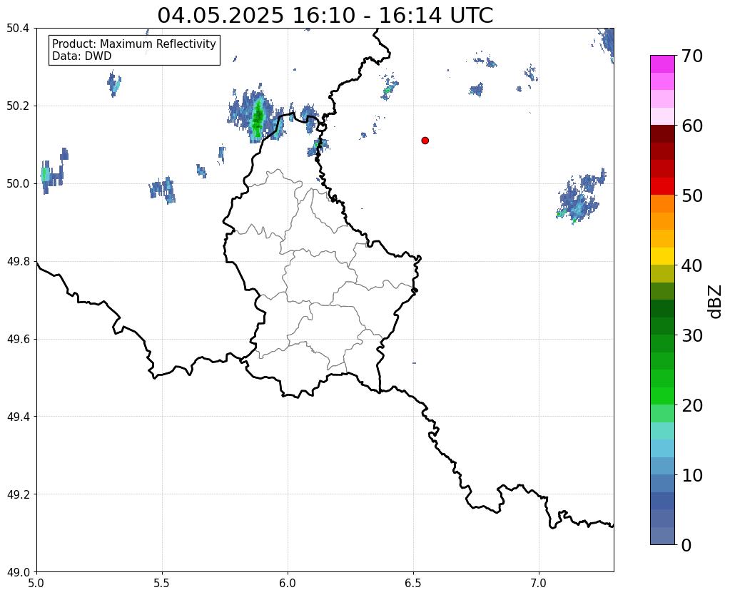Click the 20 tick label on colorbar

692,405
